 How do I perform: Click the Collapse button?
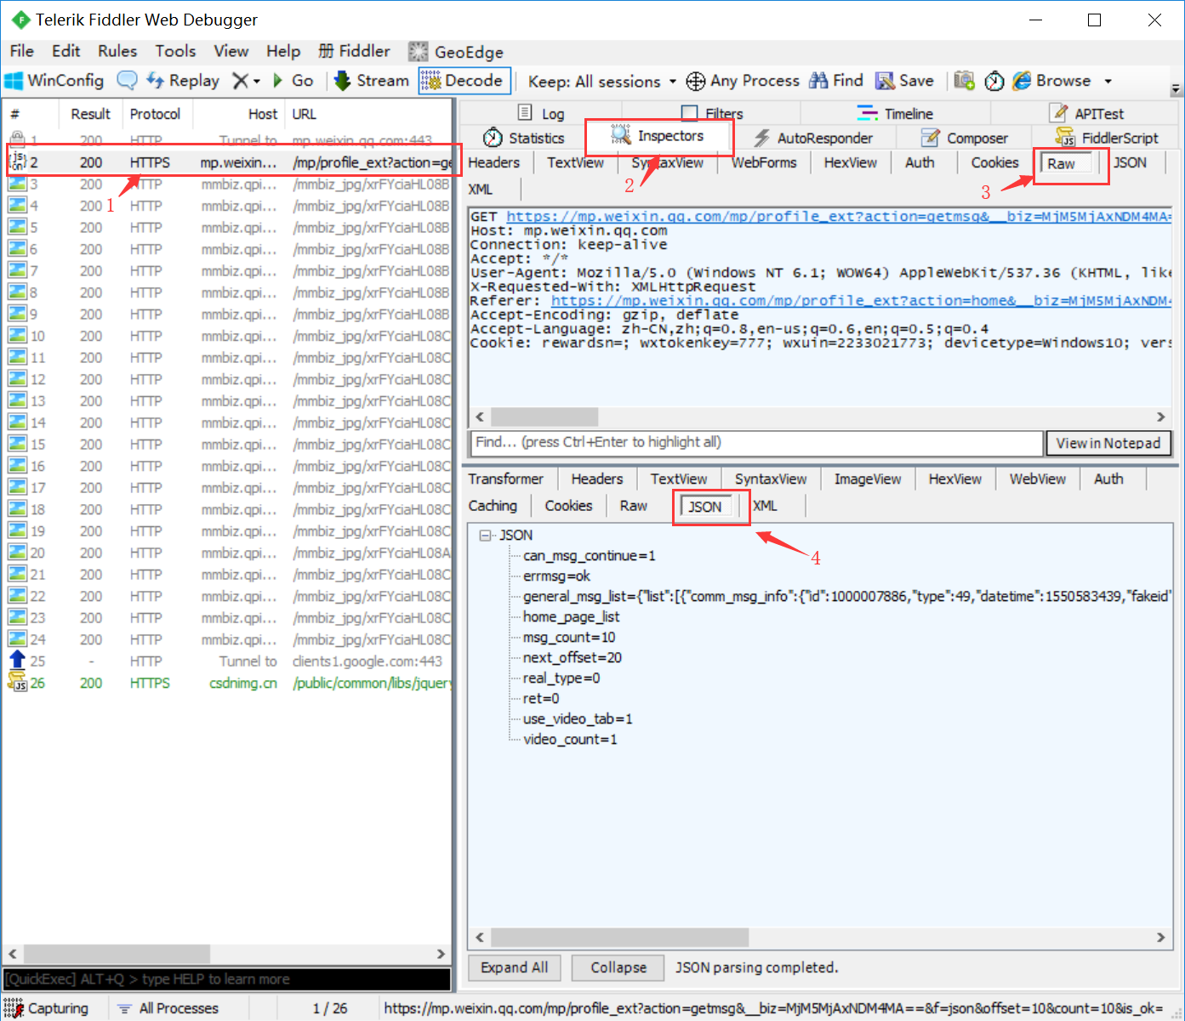click(x=618, y=967)
